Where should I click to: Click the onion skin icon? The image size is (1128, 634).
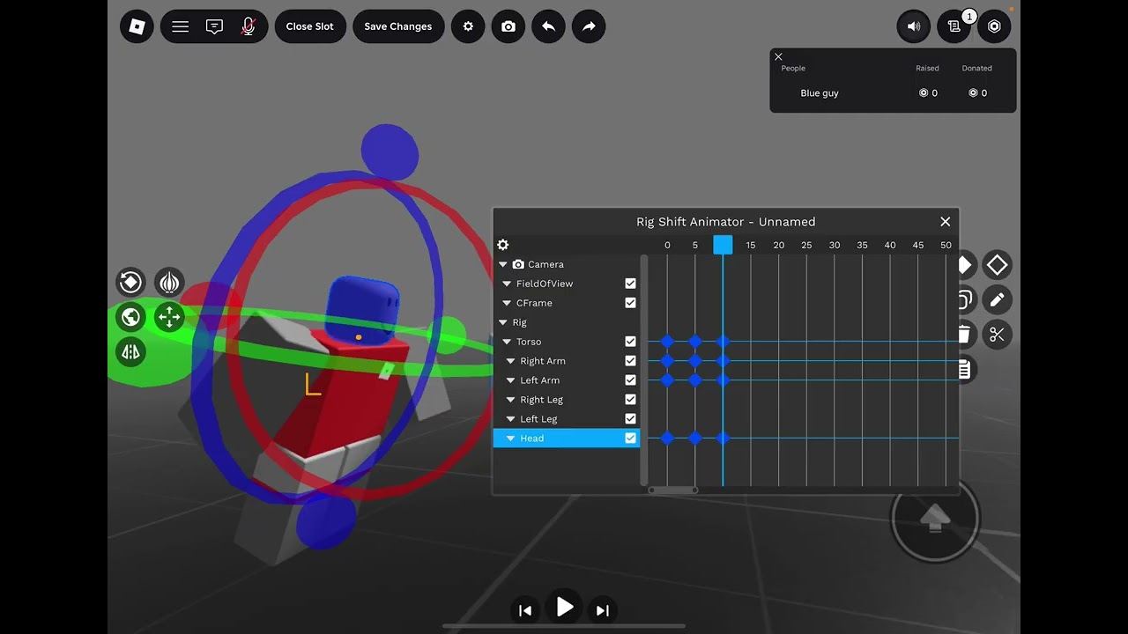[169, 282]
